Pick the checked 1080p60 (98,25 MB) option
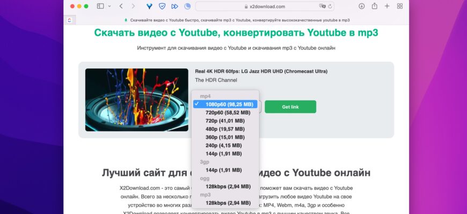 (229, 104)
